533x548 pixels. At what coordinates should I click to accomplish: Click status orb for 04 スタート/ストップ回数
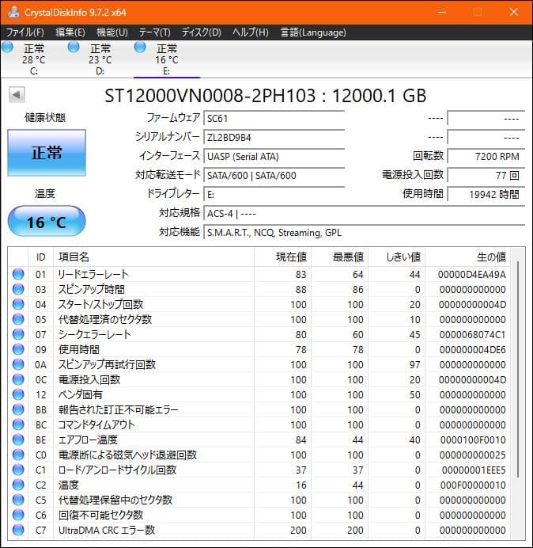[18, 304]
